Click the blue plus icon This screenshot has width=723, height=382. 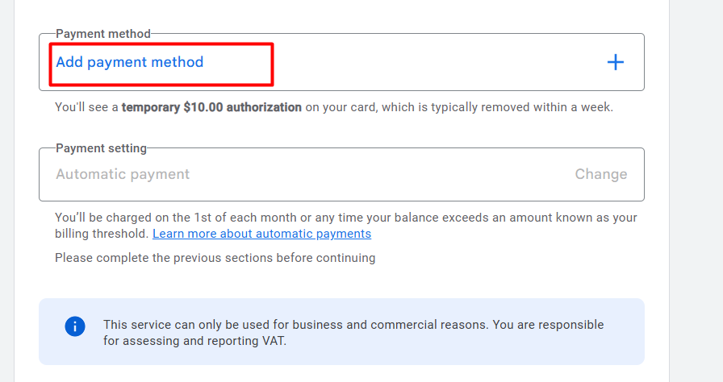616,62
